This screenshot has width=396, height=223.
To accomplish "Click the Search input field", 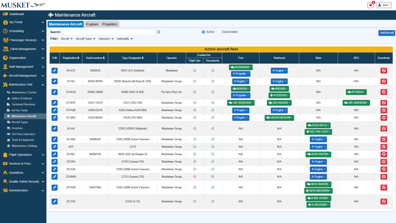I will 109,32.
